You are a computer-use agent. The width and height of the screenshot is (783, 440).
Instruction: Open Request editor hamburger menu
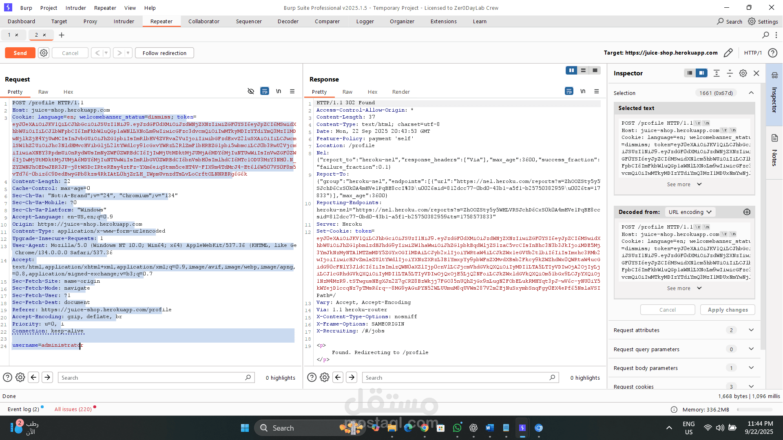[x=292, y=91]
